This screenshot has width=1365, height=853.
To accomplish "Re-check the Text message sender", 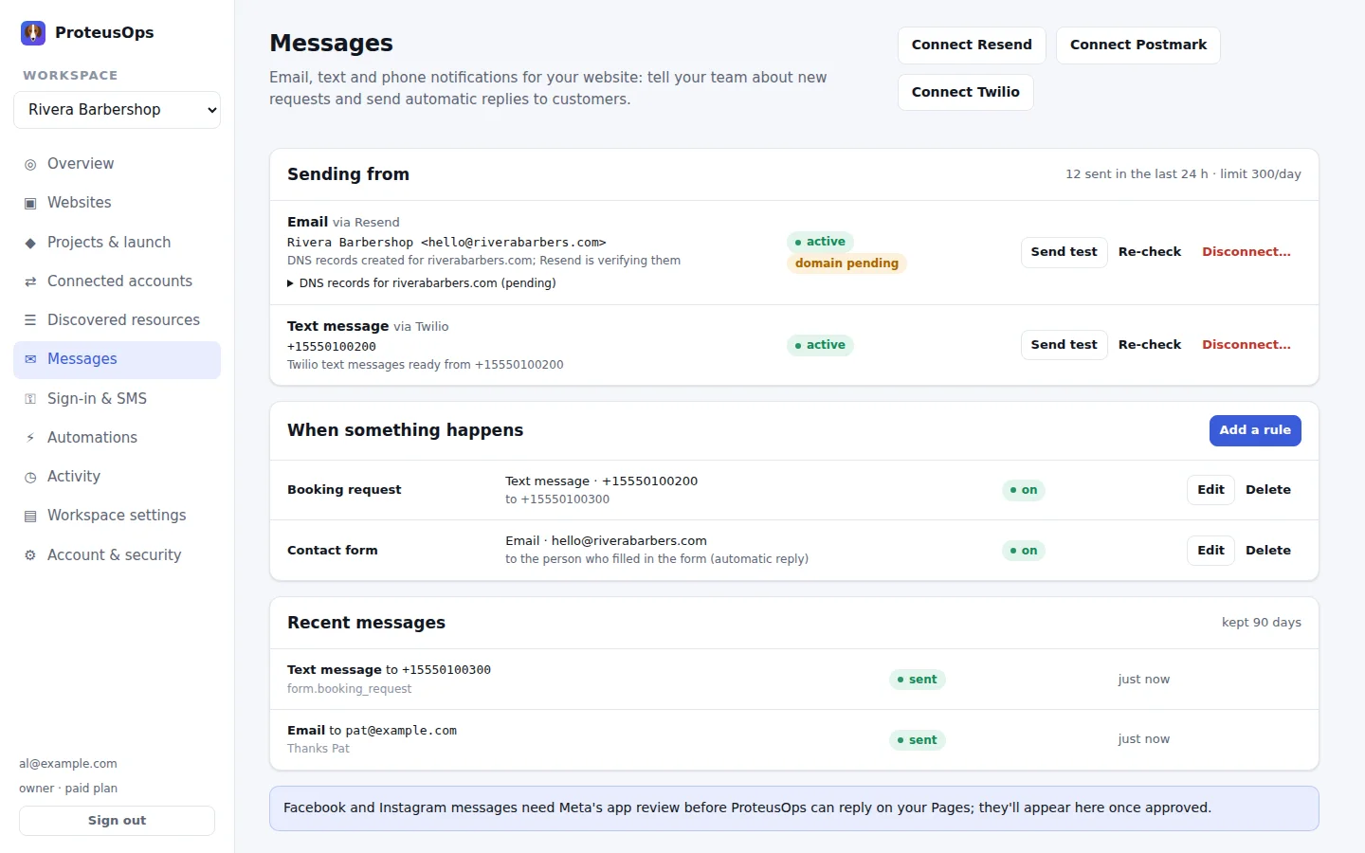I will coord(1150,345).
